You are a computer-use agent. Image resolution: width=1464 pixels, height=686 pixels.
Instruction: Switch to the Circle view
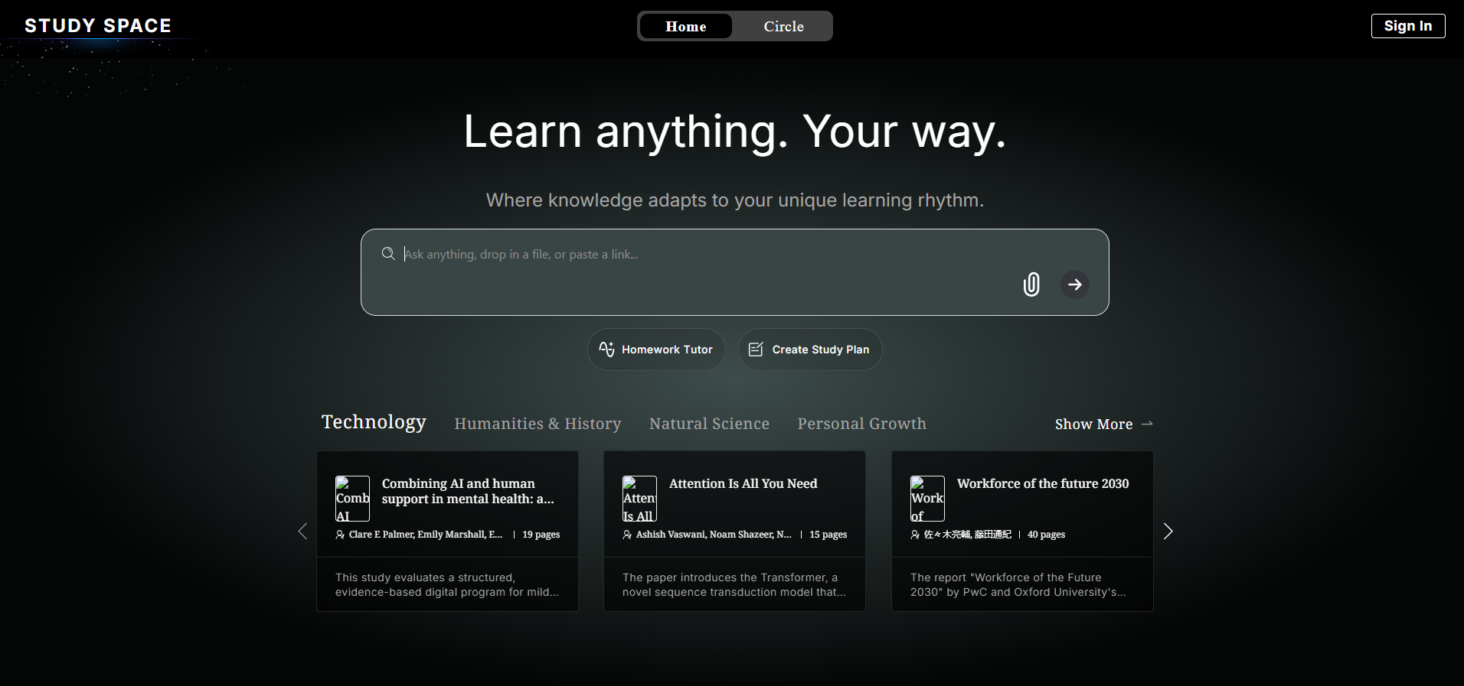pyautogui.click(x=783, y=27)
